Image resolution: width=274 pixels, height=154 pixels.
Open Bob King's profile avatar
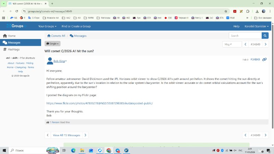click(50, 61)
